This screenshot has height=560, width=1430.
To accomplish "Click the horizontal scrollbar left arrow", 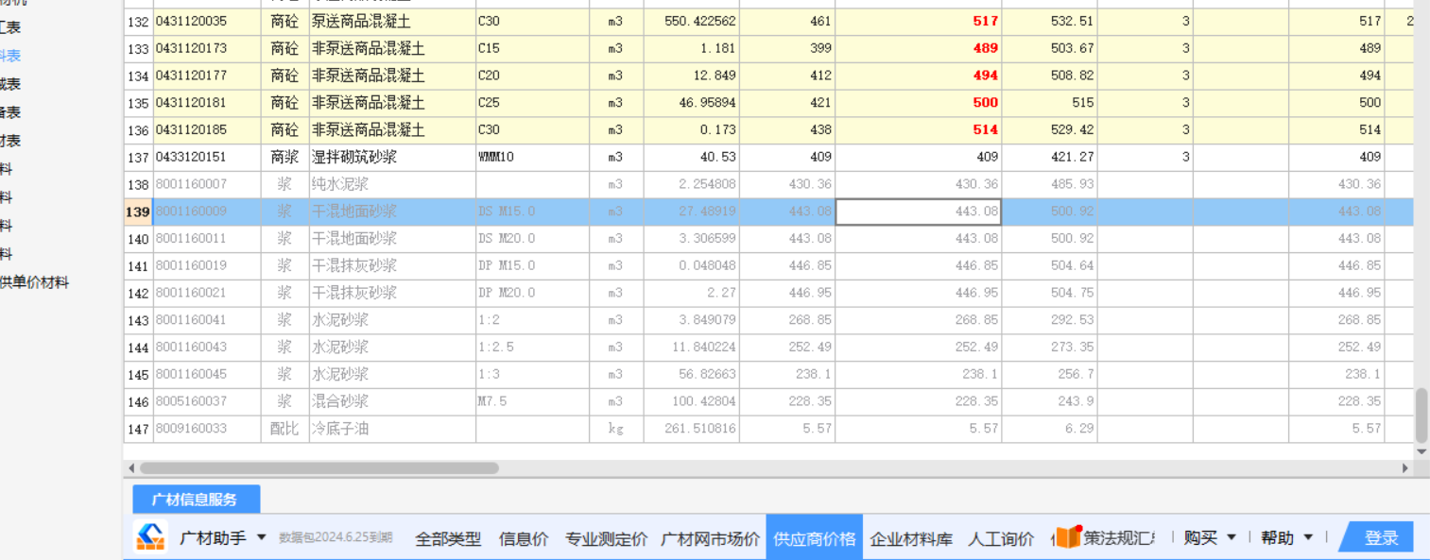I will point(130,467).
